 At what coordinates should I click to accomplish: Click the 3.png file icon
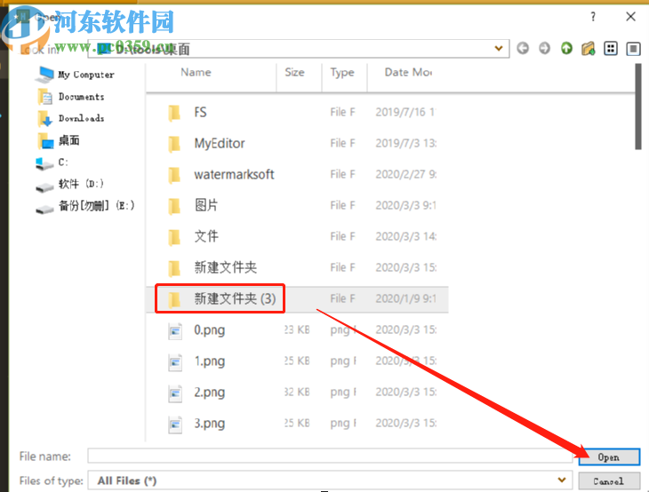click(175, 424)
